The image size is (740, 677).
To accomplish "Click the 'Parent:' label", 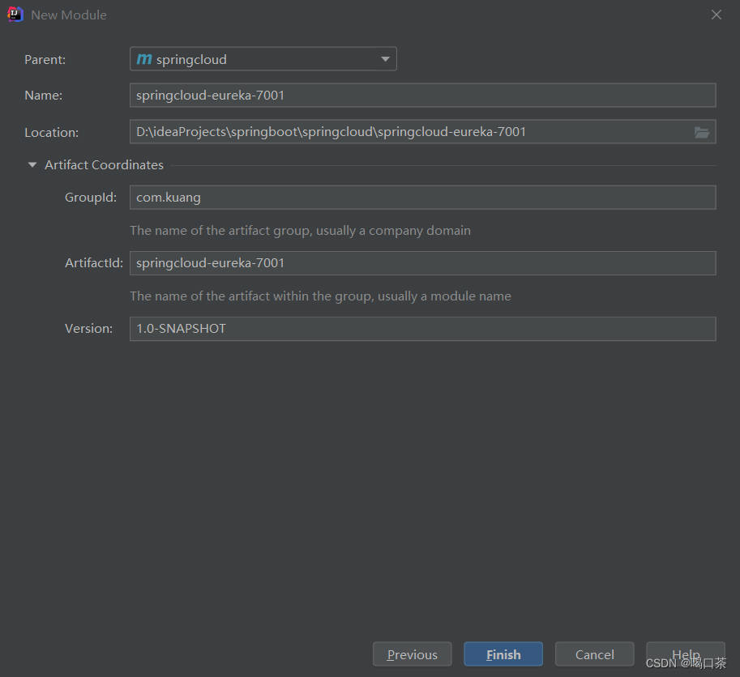I will tap(45, 59).
